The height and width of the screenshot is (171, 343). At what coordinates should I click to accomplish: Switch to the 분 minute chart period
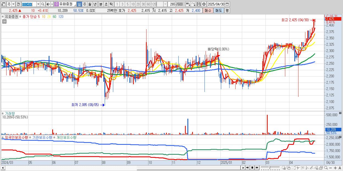pyautogui.click(x=101, y=4)
